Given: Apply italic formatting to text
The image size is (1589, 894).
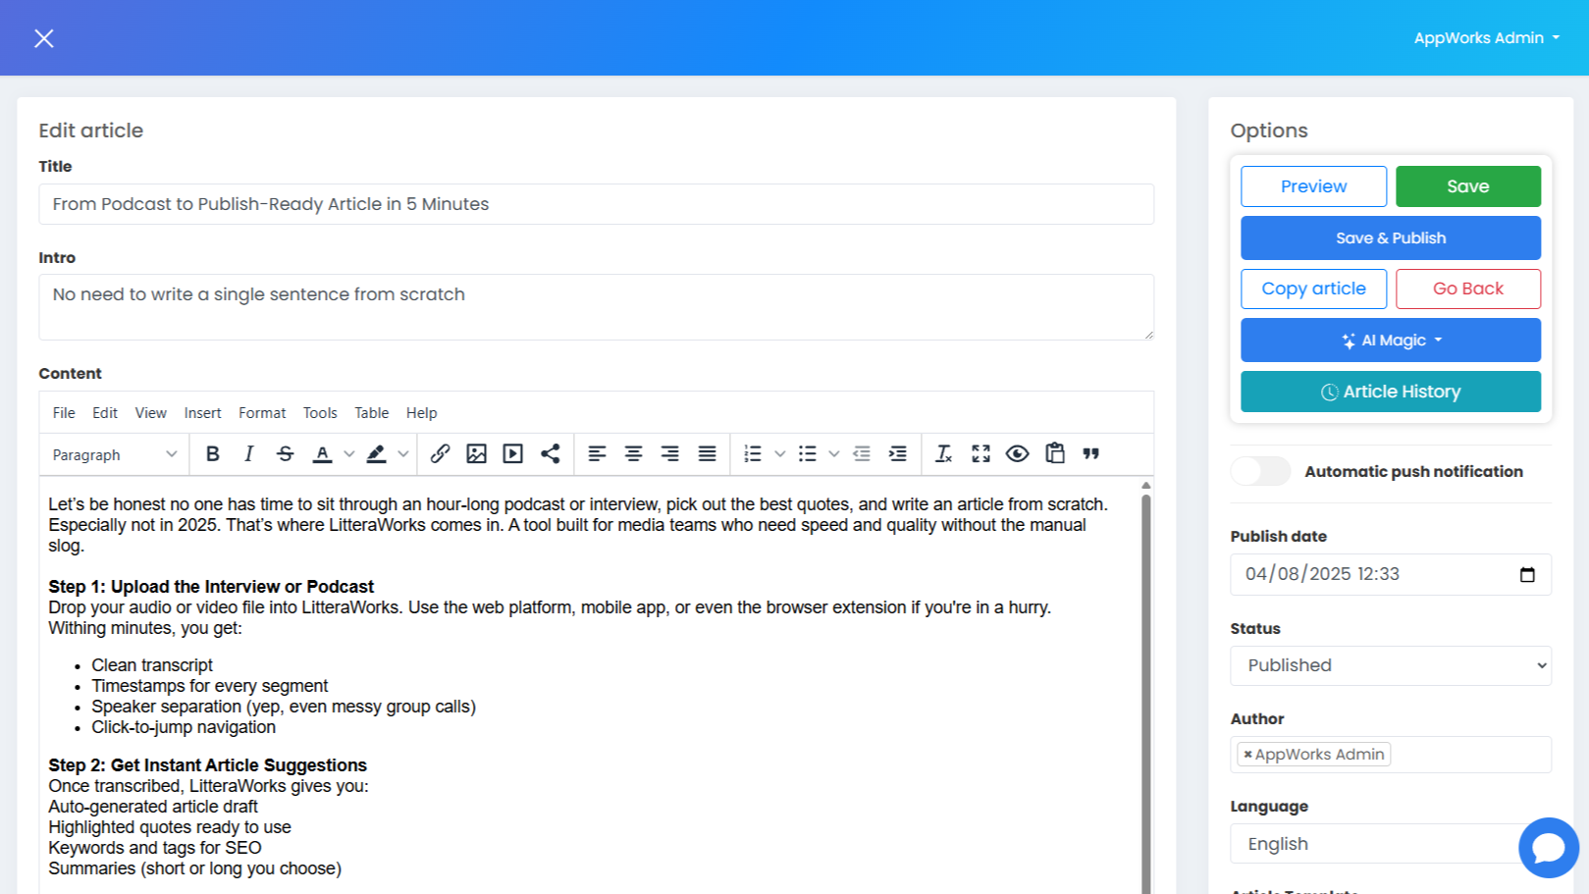Looking at the screenshot, I should (248, 453).
